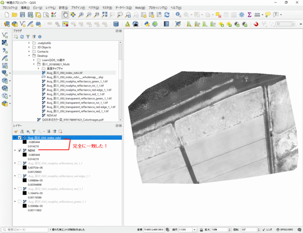Click the locator search box at bottom left
This screenshot has width=303, height=233.
[x=25, y=230]
